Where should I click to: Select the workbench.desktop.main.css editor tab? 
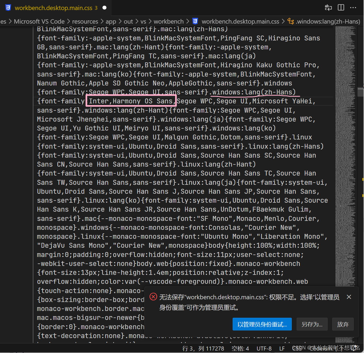tap(56, 8)
